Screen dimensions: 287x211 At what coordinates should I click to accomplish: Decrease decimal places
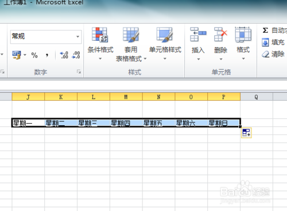[76, 55]
